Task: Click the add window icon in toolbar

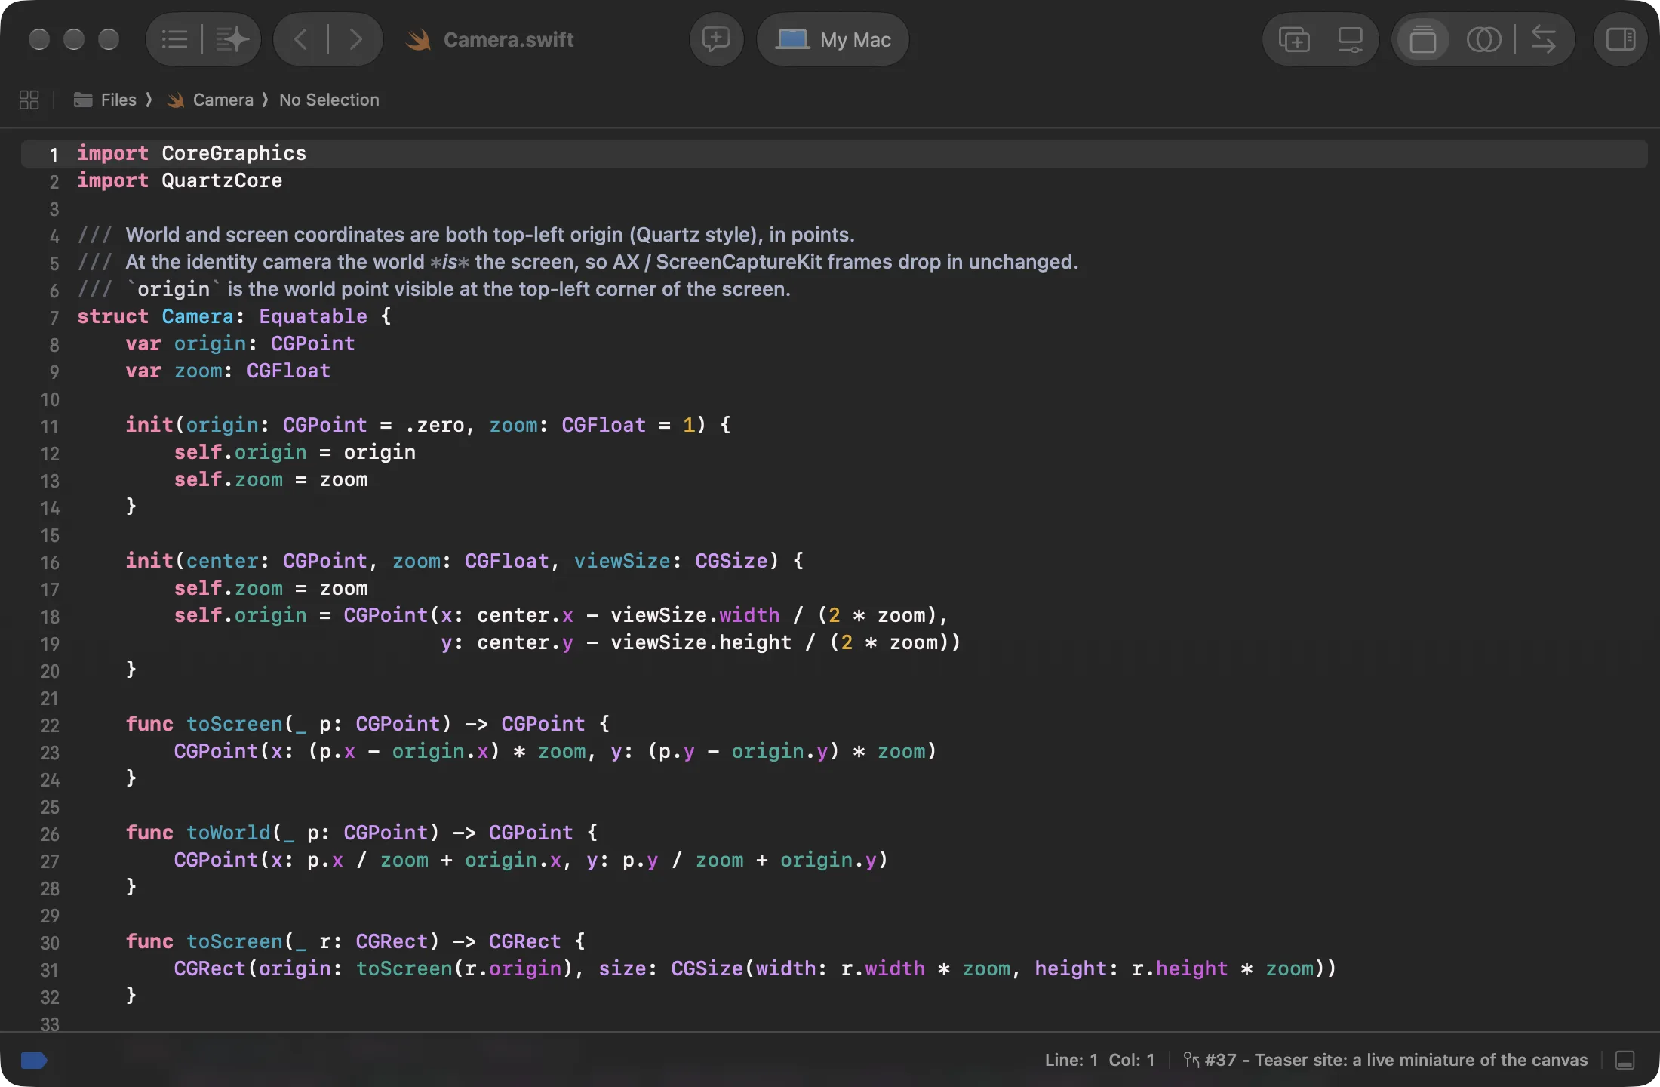Action: coord(1294,39)
